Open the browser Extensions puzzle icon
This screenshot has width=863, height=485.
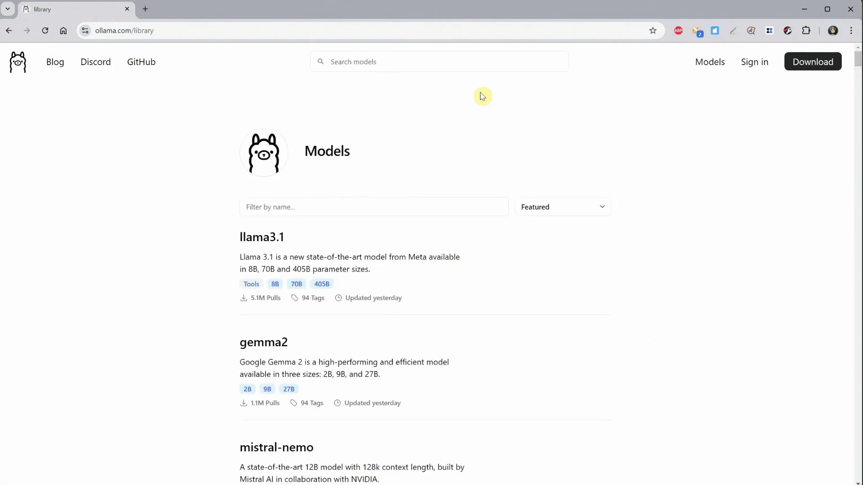[806, 31]
